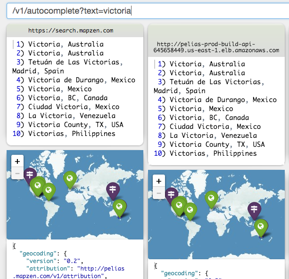Select Ciudad Victoria, Mexico in left list

click(68, 107)
